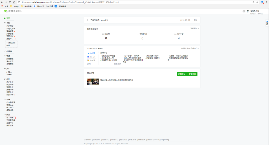Open the 百度翻译 bookmark
The width and height of the screenshot is (269, 145).
(x=60, y=6)
